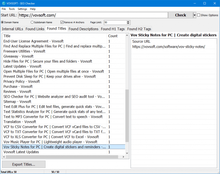Viewport: 220px width, 174px height.
Task: Click the Total URLs: 50 status text
Action: click(9, 172)
